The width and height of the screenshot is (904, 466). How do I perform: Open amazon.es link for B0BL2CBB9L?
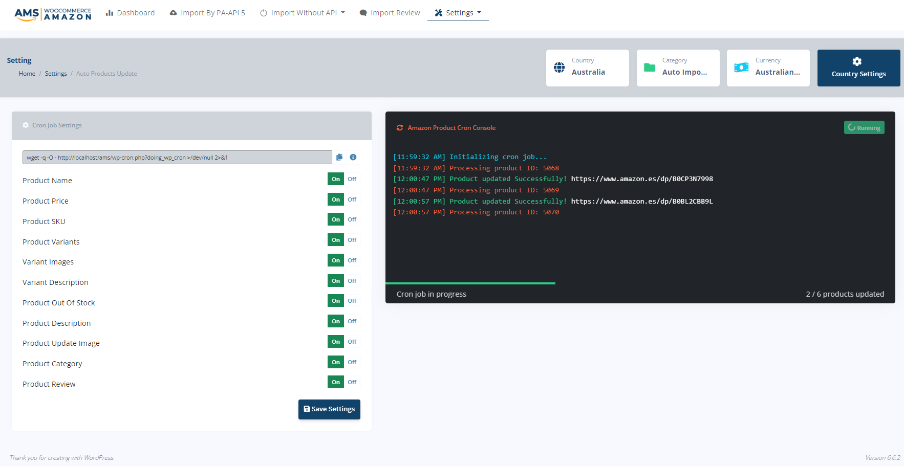pos(642,202)
